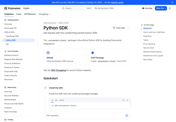The image size is (176, 122).
Task: Jump to Types section
Action: (x=146, y=40)
